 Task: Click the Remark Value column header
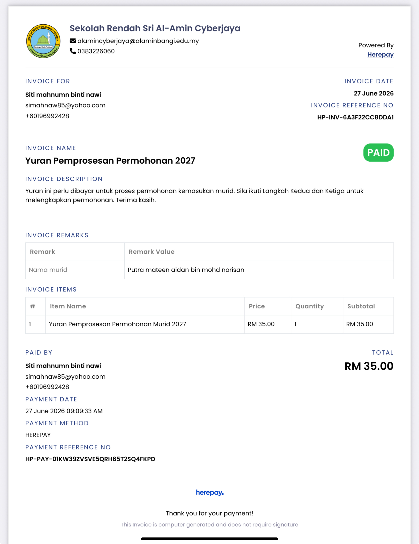(151, 252)
